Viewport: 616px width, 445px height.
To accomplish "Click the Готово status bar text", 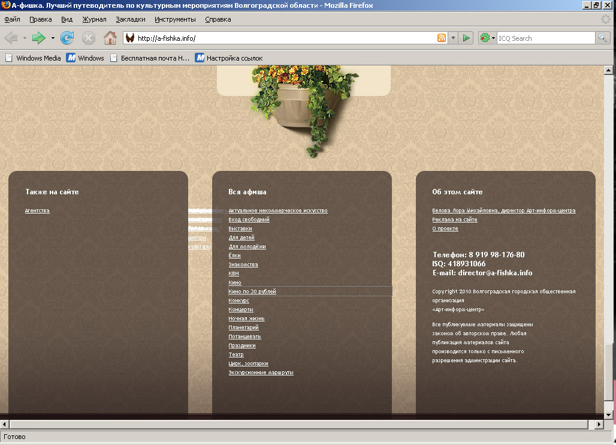I will point(14,437).
